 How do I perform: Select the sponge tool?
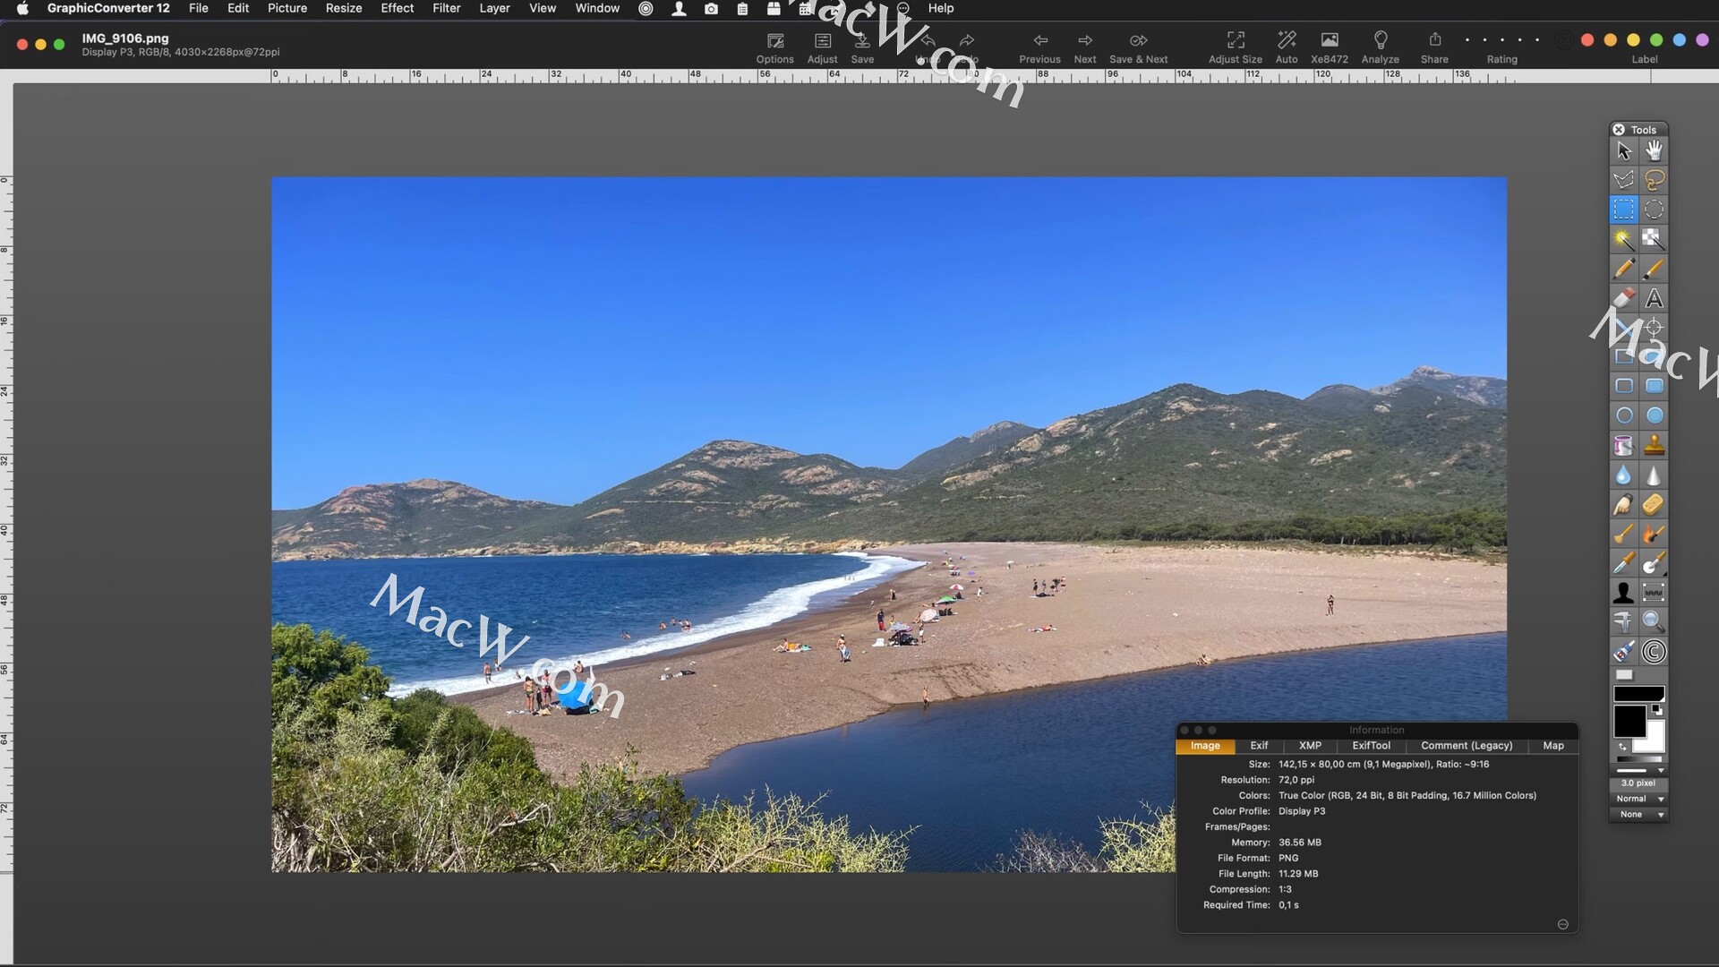point(1654,504)
